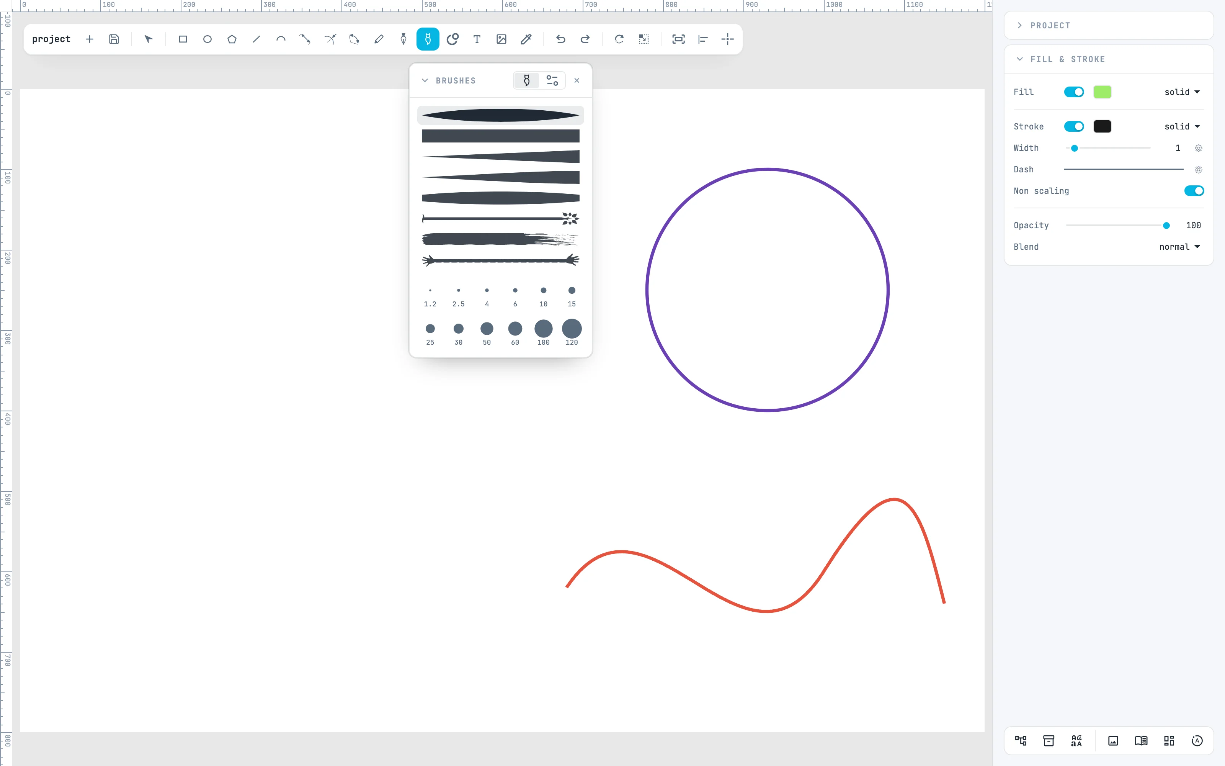Open the layers tree icon in bottom bar

1021,741
